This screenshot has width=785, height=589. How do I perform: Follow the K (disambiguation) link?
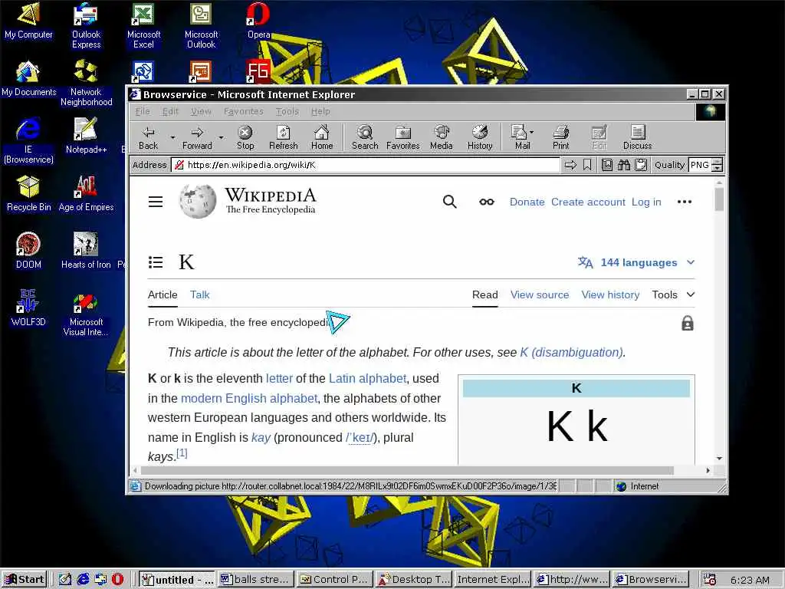coord(572,352)
